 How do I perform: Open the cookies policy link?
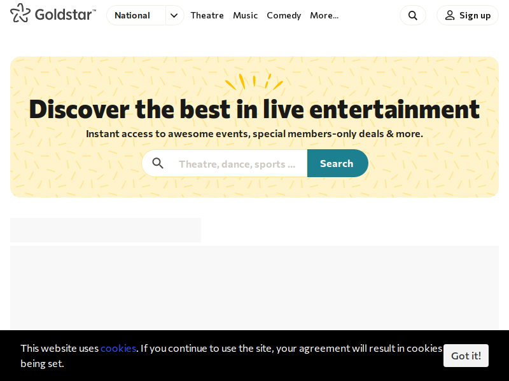tap(118, 348)
